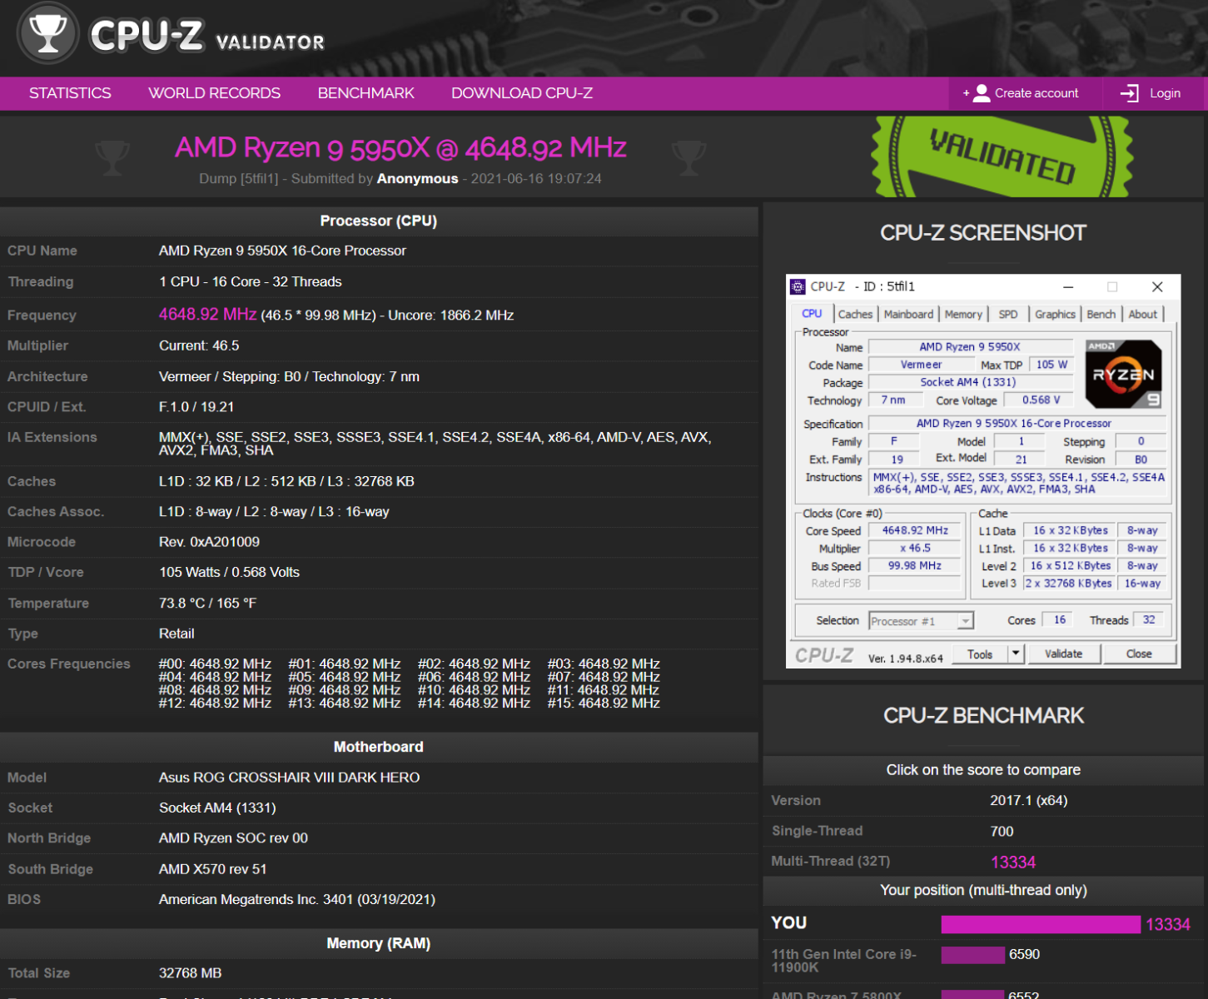Click the Multi-Thread score 13334

point(1013,862)
